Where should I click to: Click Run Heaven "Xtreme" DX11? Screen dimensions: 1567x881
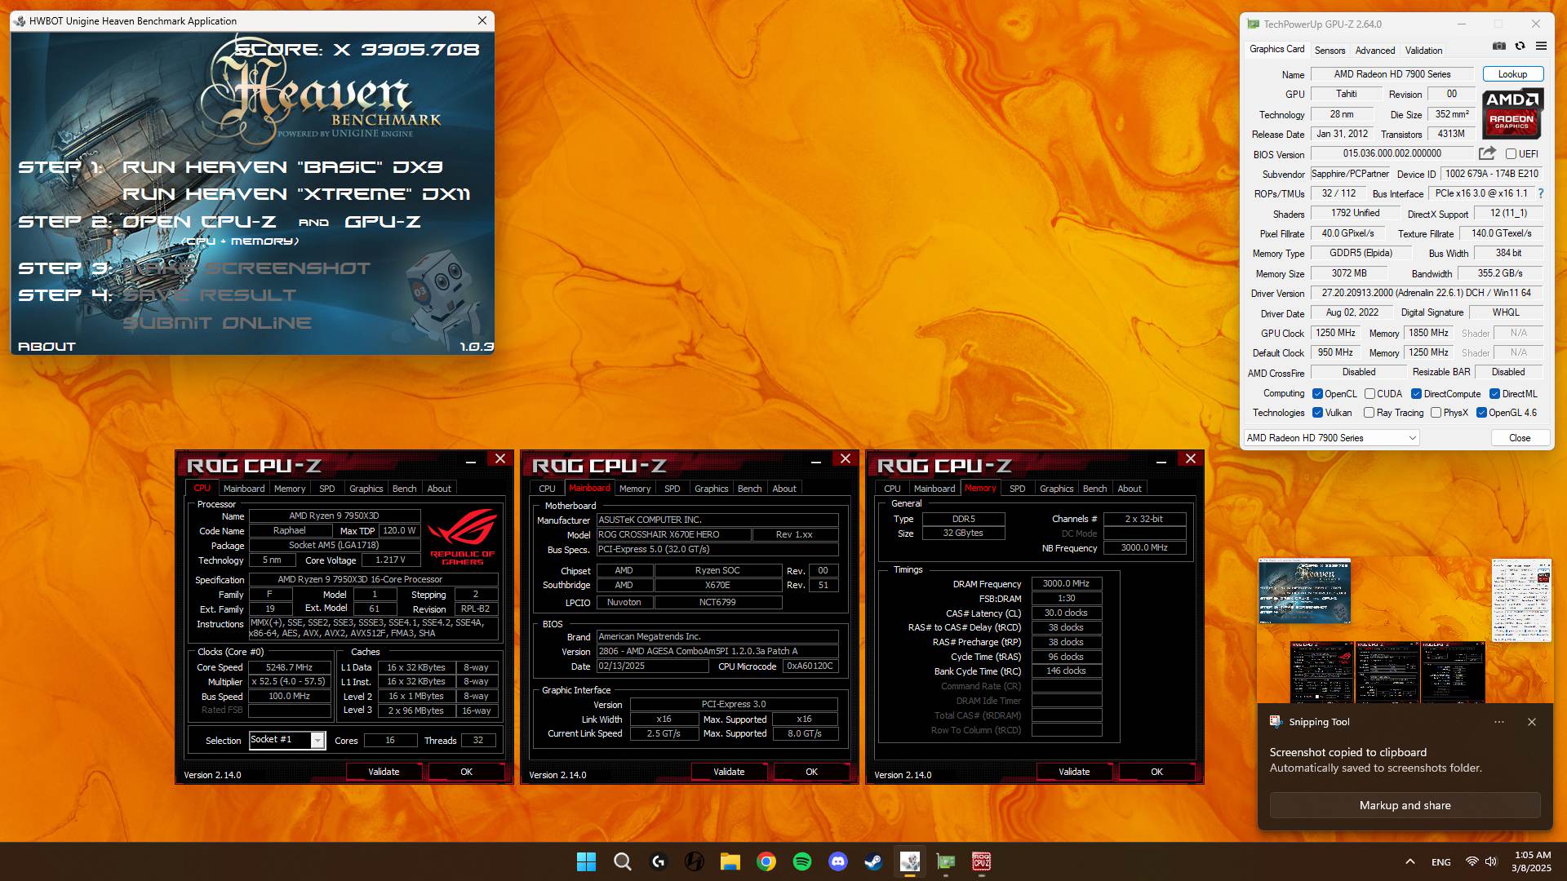pyautogui.click(x=296, y=194)
